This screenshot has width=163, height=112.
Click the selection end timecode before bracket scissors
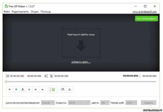34,76
